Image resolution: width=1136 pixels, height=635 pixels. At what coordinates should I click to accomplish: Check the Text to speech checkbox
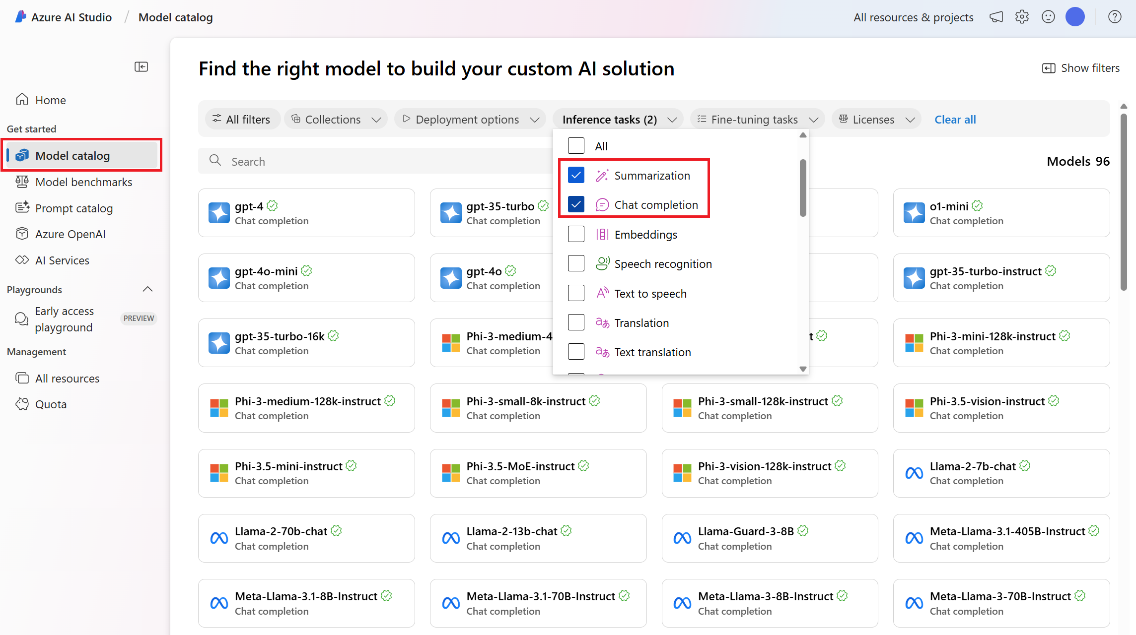tap(576, 293)
